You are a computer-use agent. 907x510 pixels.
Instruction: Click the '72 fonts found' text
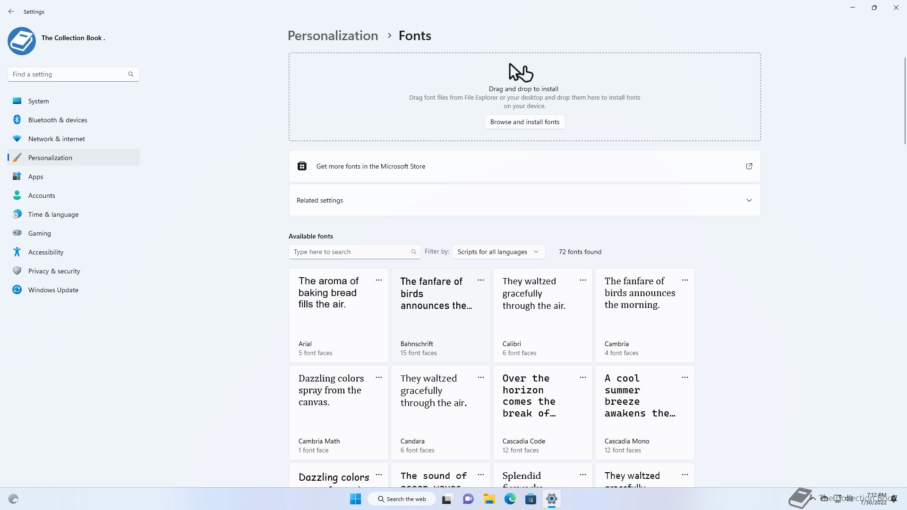point(580,252)
